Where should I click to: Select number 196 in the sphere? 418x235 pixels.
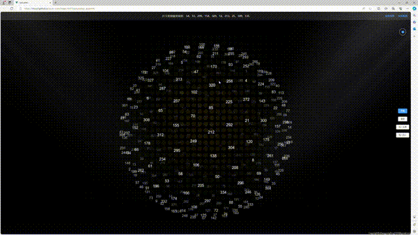coord(156,186)
